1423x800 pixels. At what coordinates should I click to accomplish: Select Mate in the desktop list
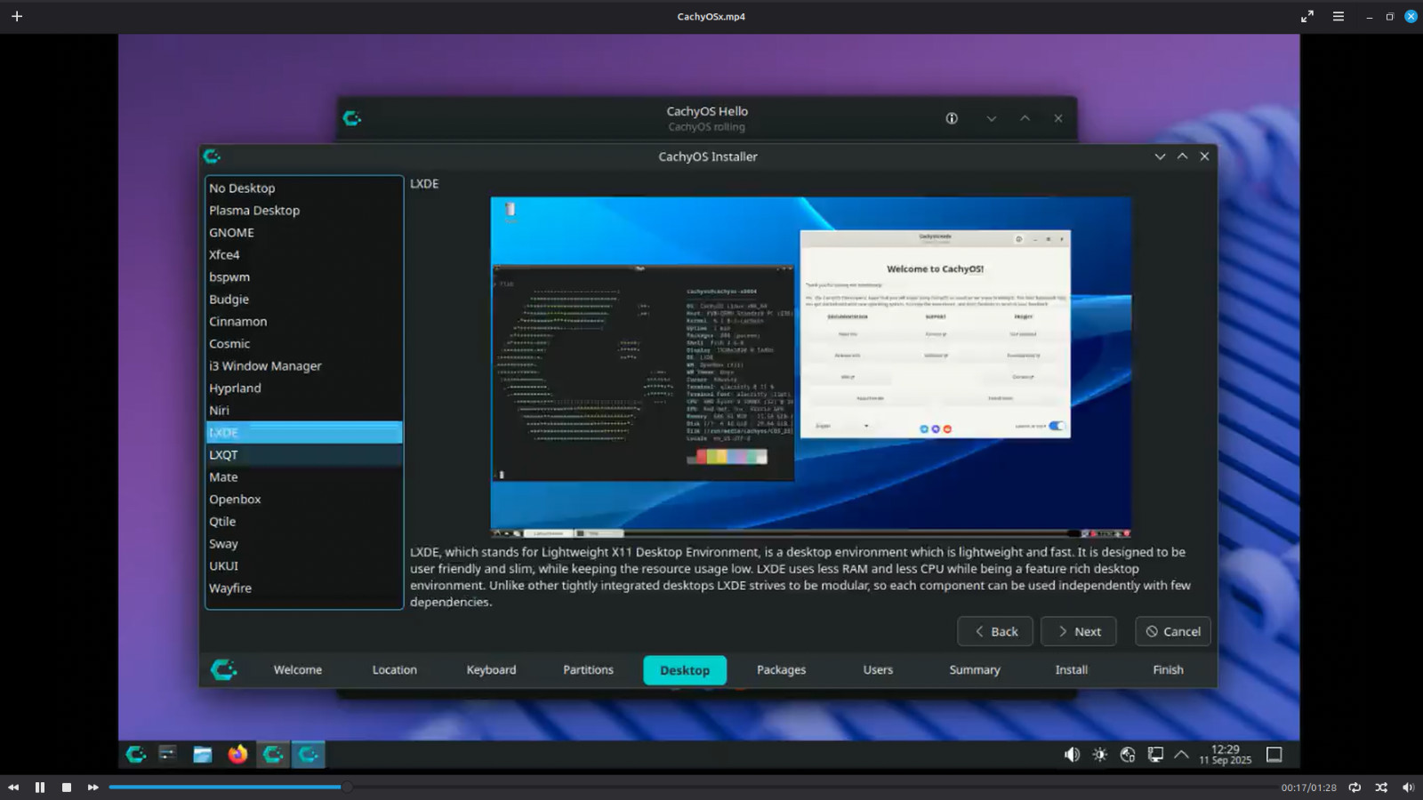coord(304,477)
